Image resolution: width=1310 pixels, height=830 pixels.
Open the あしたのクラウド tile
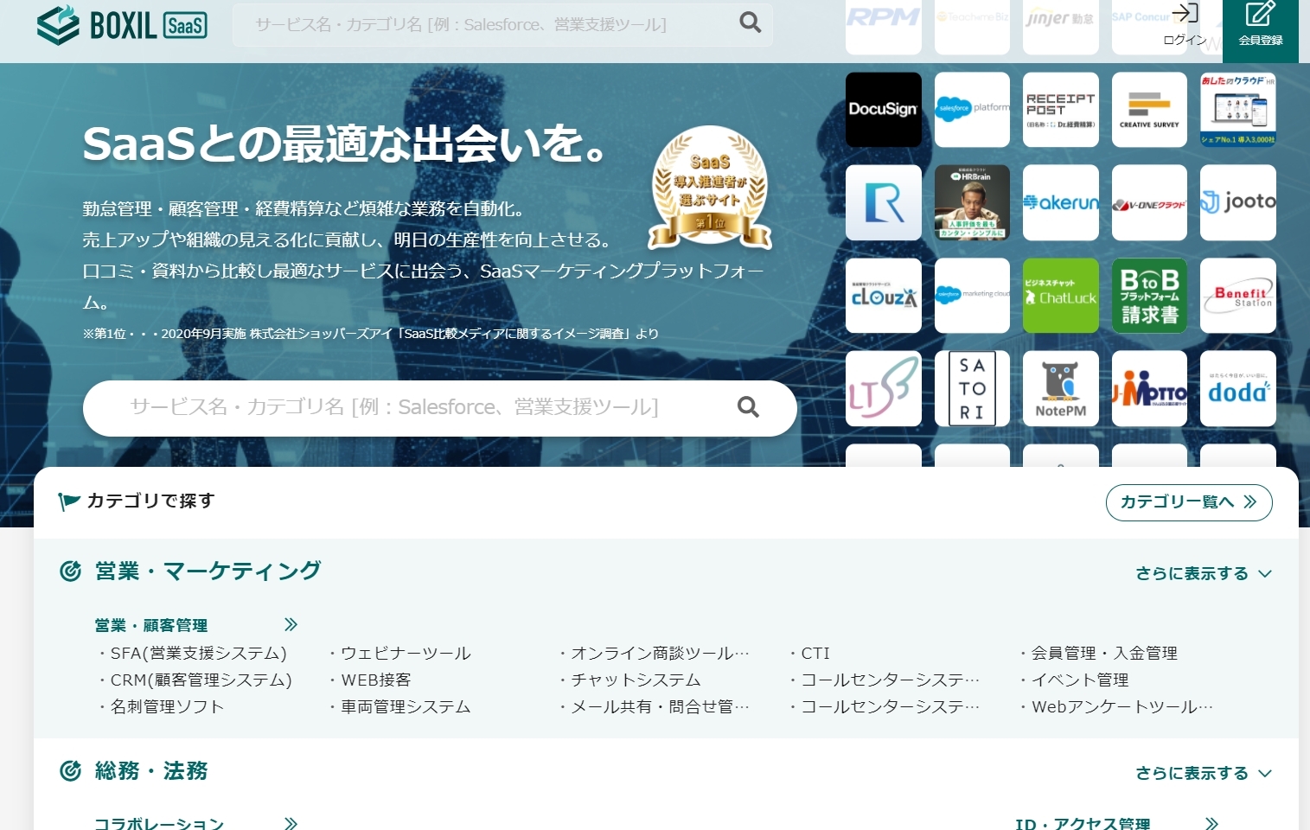point(1238,110)
